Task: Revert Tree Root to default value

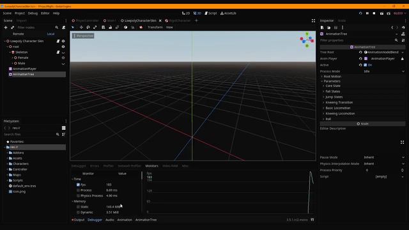Action: click(x=360, y=52)
